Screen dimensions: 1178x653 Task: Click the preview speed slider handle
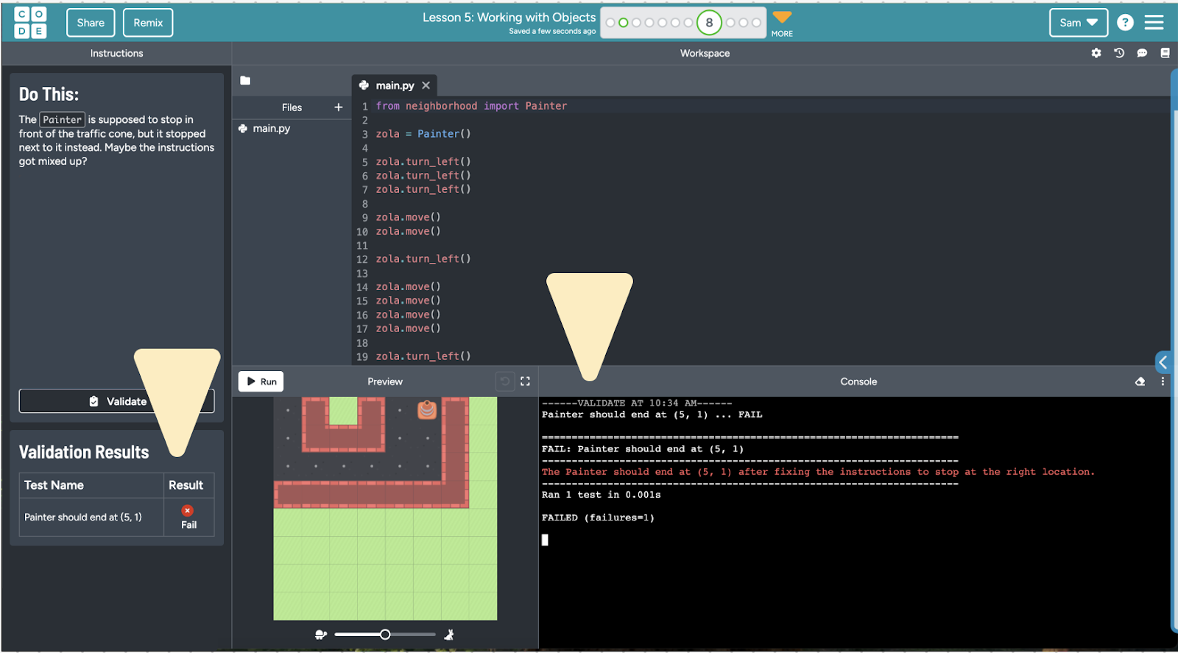385,635
